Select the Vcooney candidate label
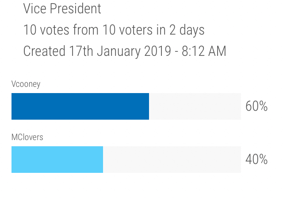Screen dimensions: 283x199 click(26, 84)
